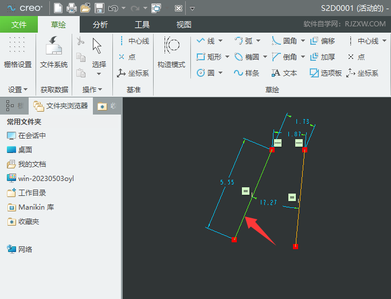Select the Chamfer (倒角) tool
Viewport: 391px width, 299px height.
[x=284, y=57]
